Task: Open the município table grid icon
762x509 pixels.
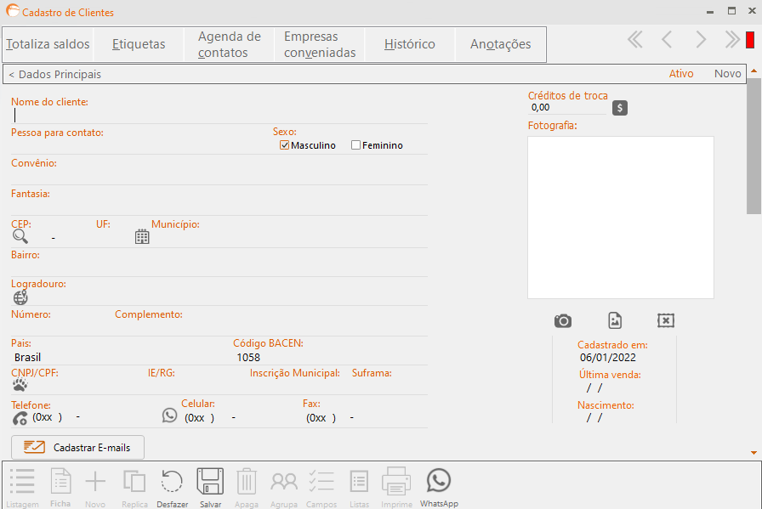Action: [142, 236]
